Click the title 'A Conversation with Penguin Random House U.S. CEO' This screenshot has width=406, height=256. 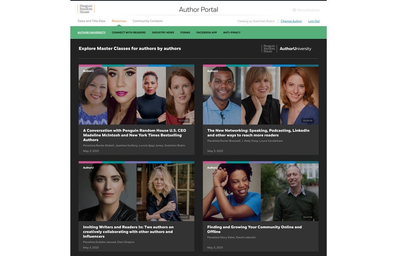pyautogui.click(x=135, y=135)
